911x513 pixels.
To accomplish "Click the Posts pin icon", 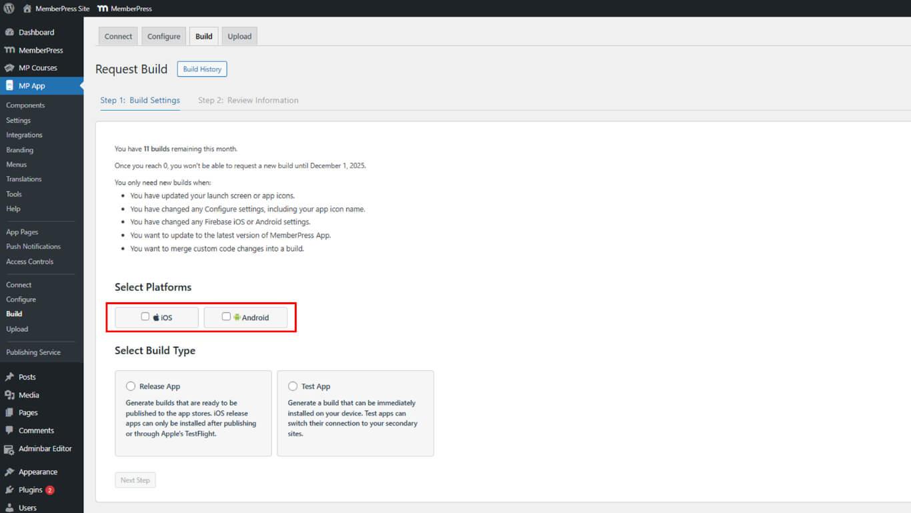I will 9,377.
